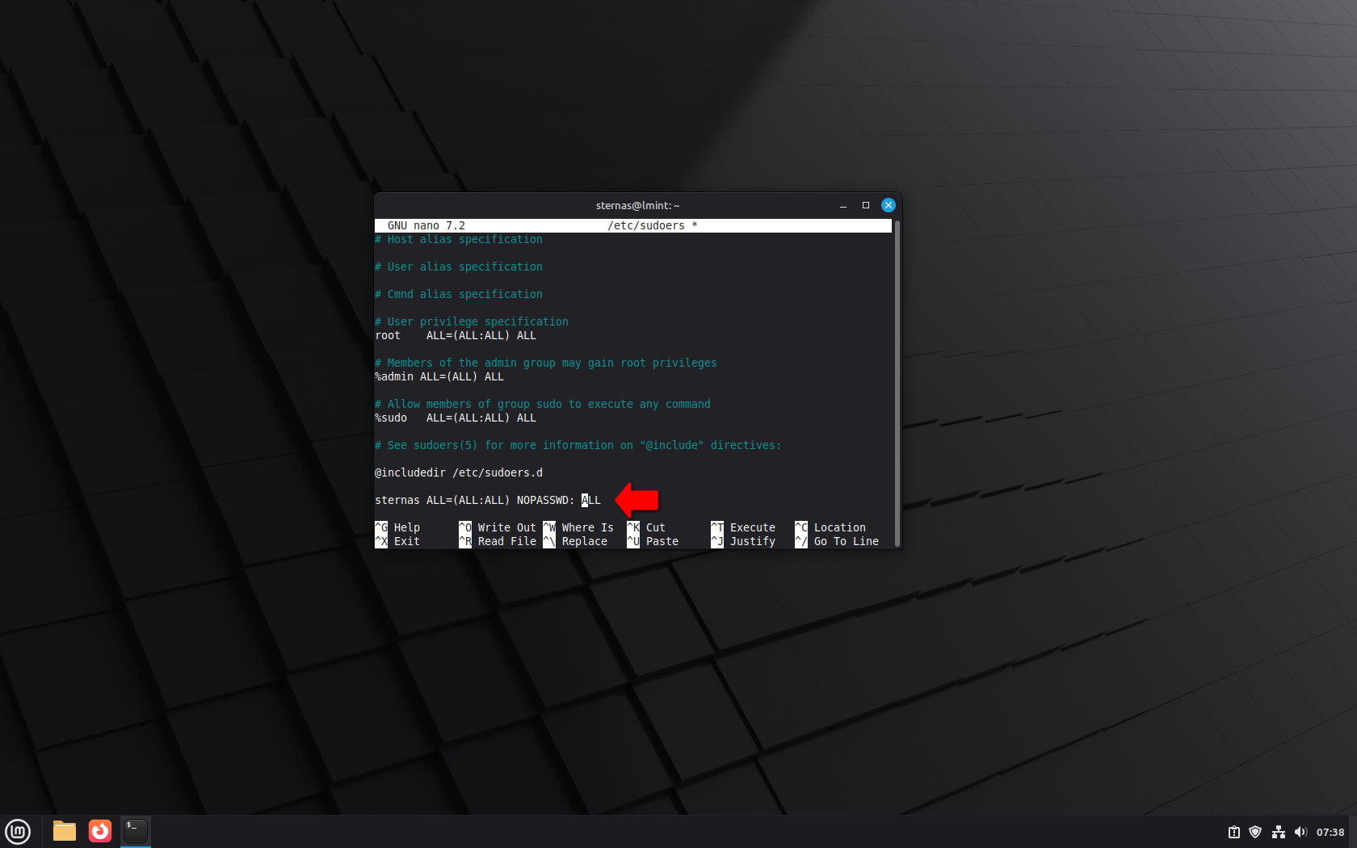Click 'NOPASSWD:' in the sternas line

click(x=545, y=500)
